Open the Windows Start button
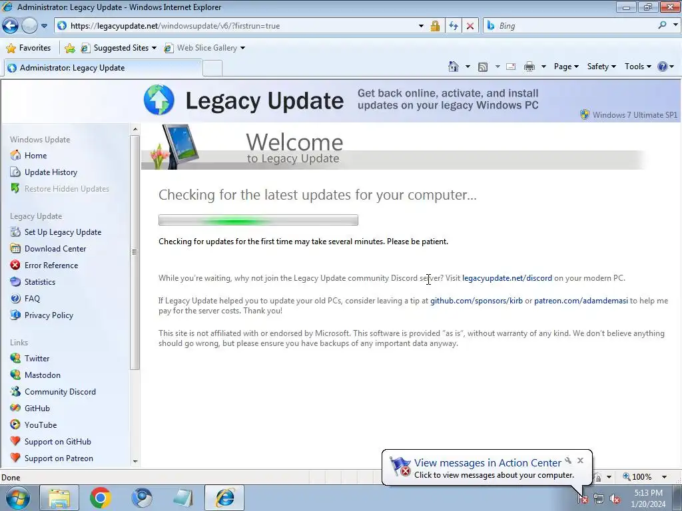The image size is (682, 511). (x=18, y=498)
